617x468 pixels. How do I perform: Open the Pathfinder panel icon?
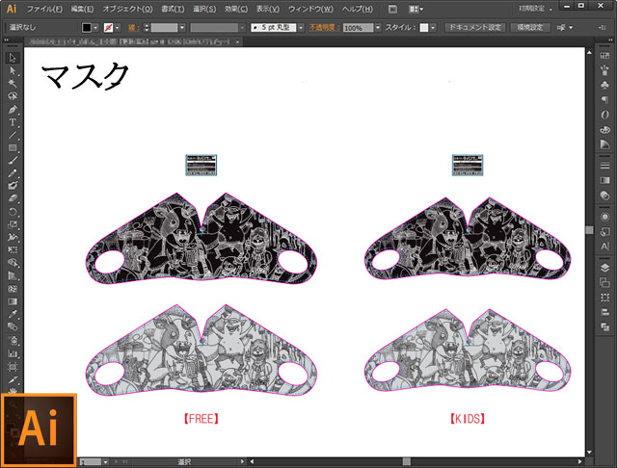click(x=604, y=327)
